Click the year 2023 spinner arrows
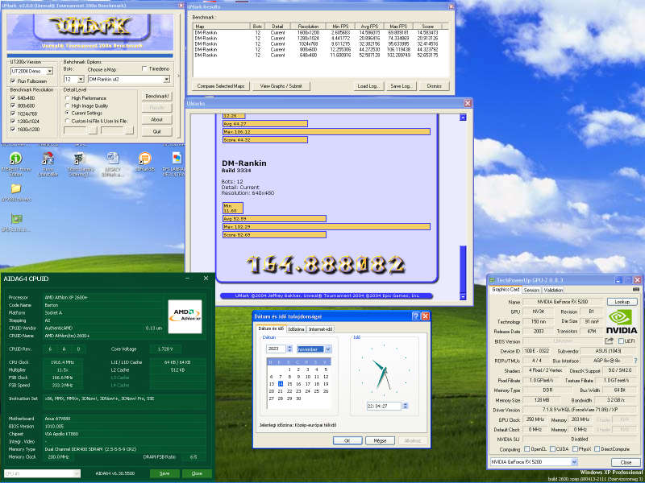Screen dimensions: 645x483 tap(289, 349)
